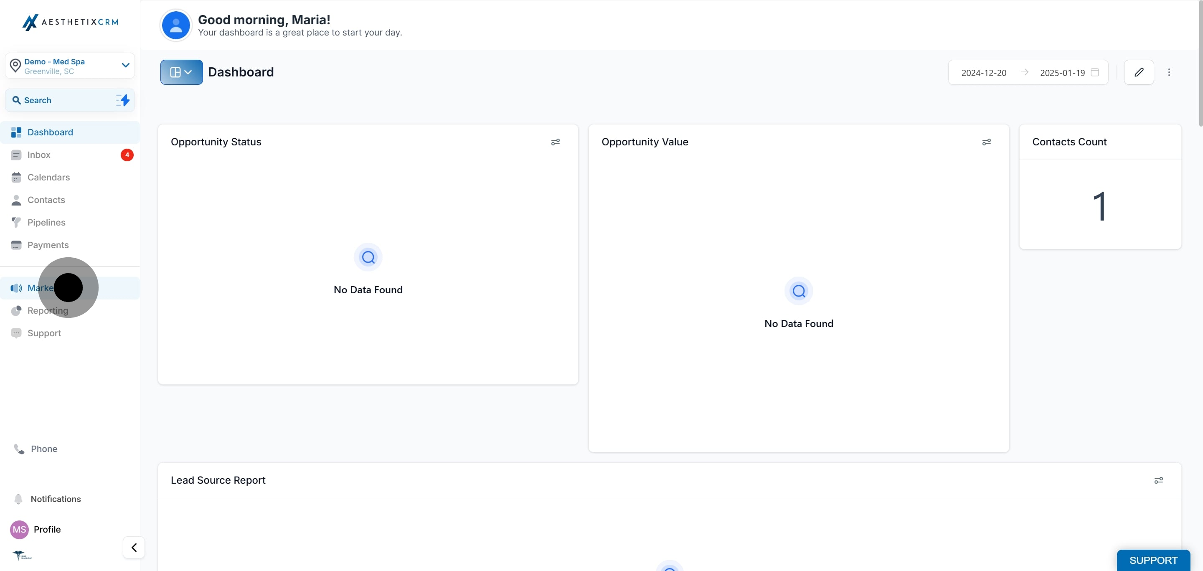Go to Calendars in sidebar
Viewport: 1203px width, 571px height.
click(48, 178)
